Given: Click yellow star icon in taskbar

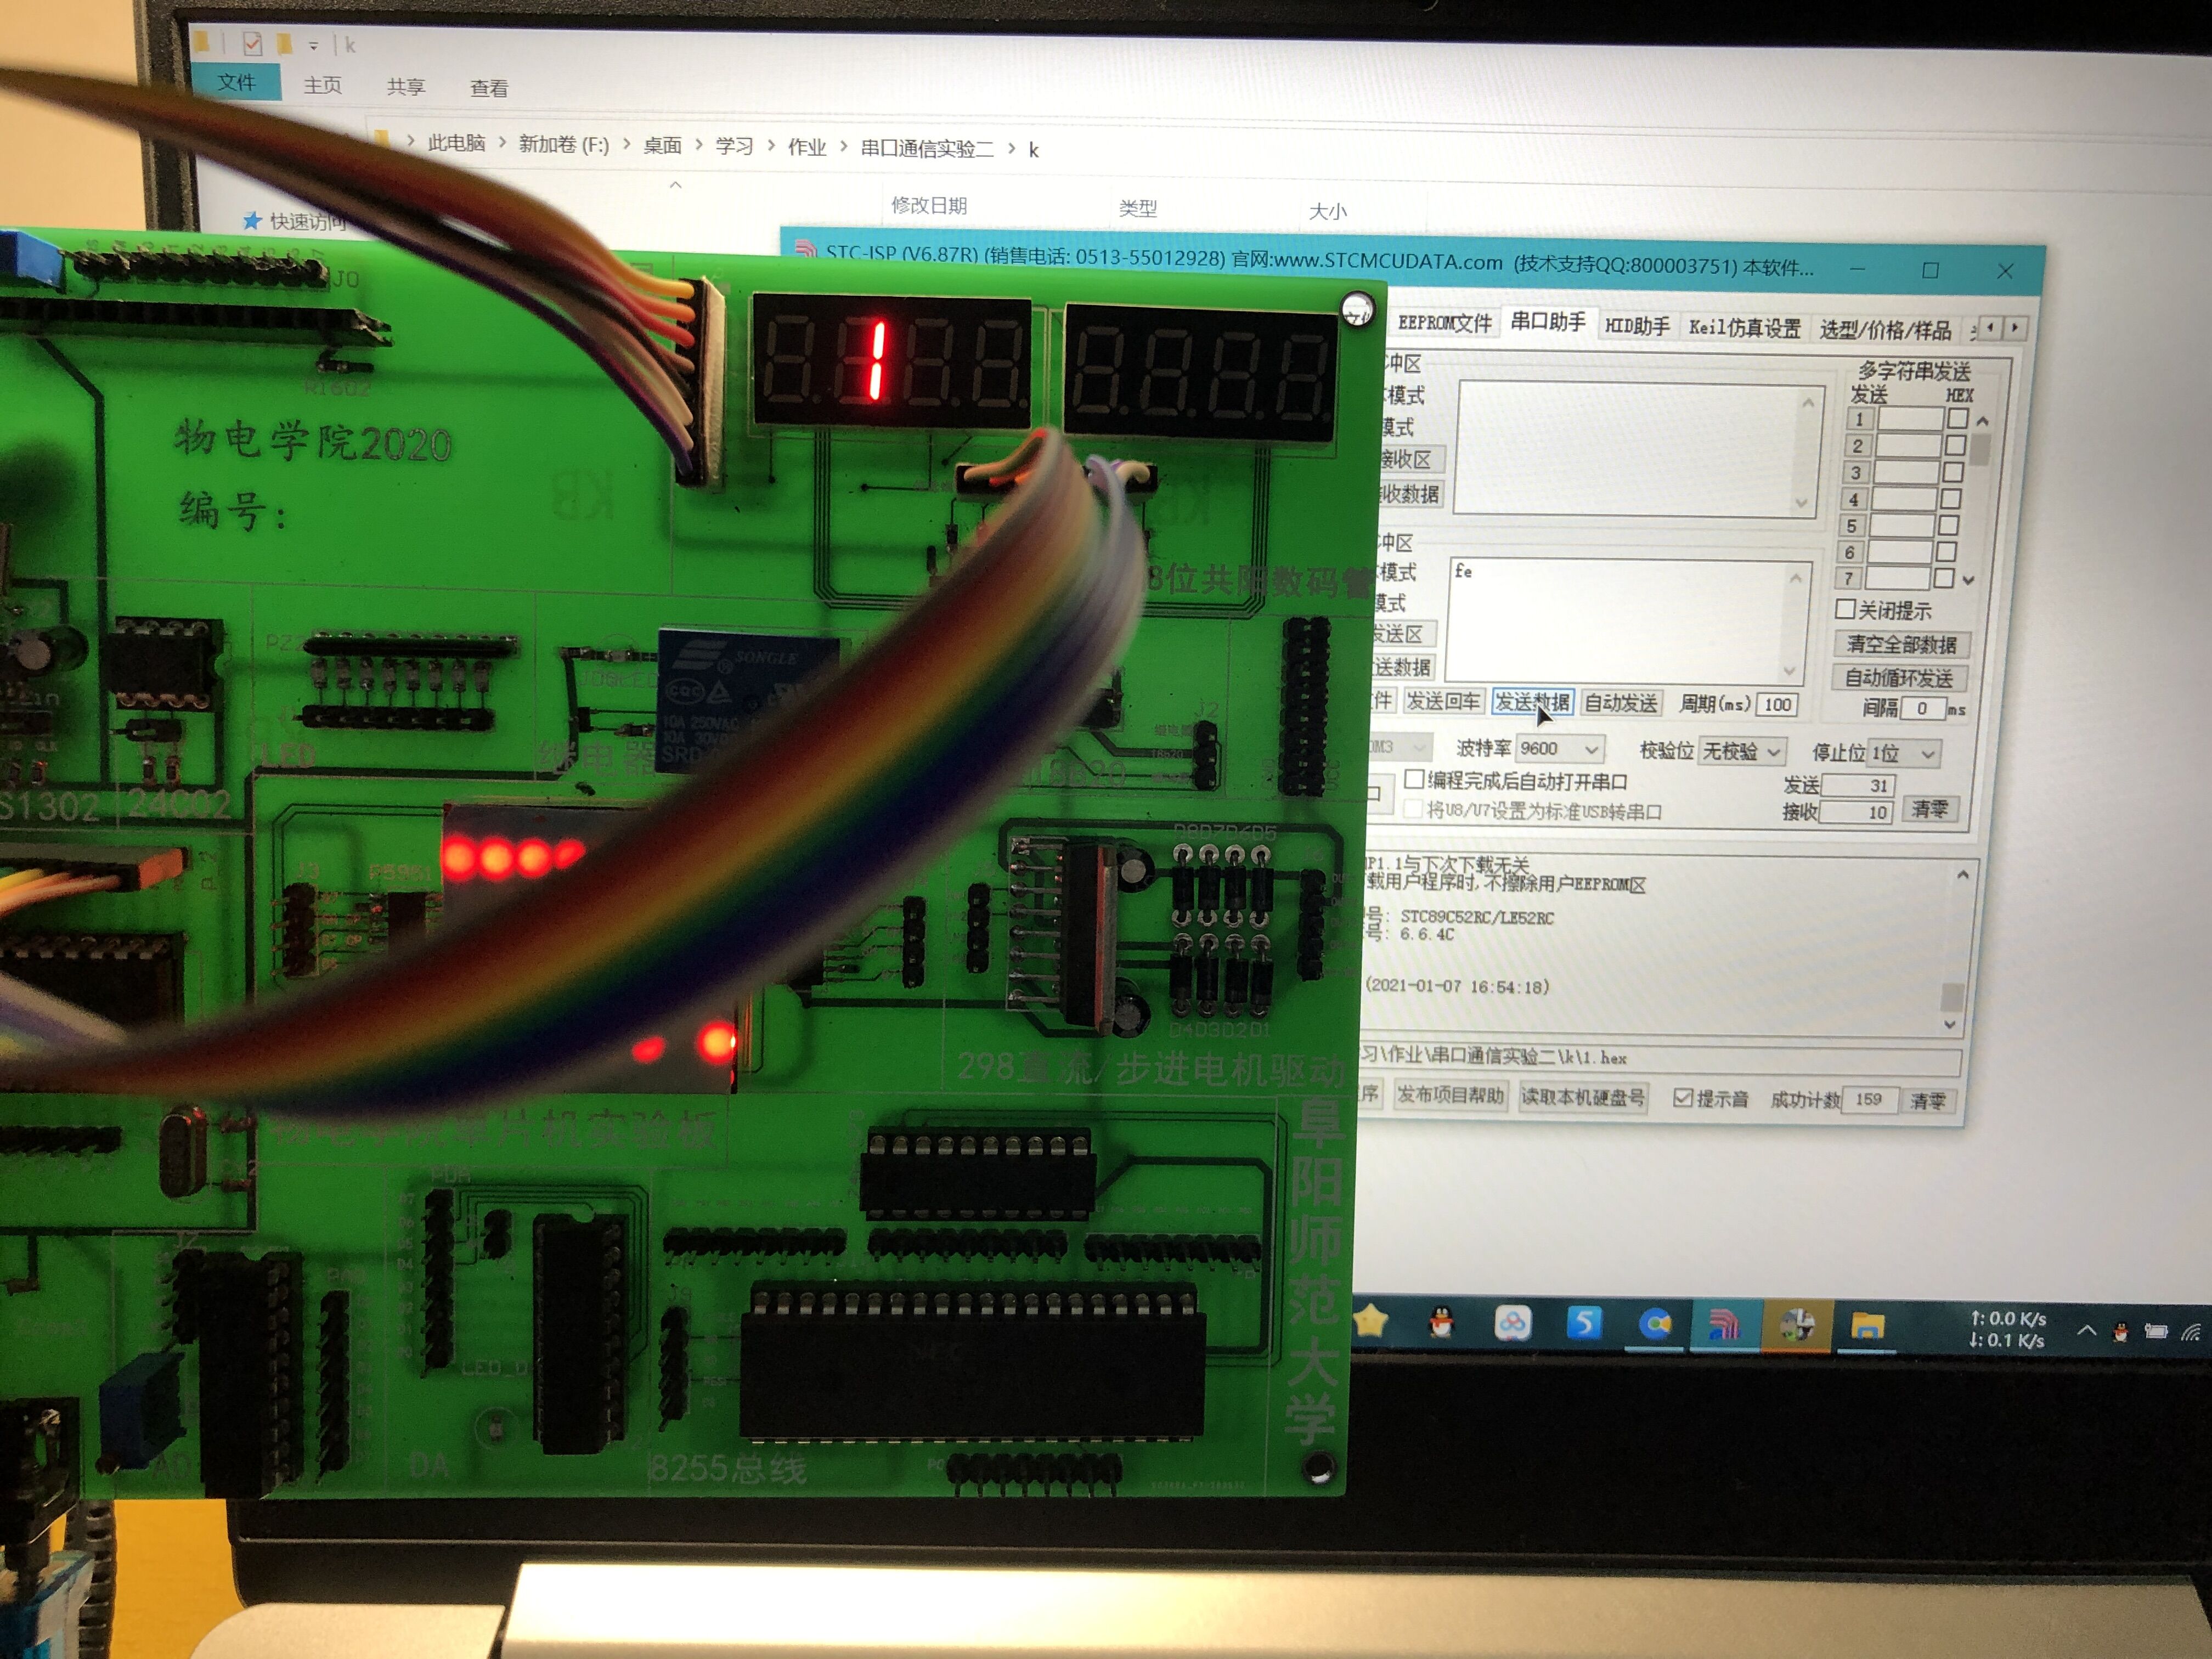Looking at the screenshot, I should click(1371, 1322).
